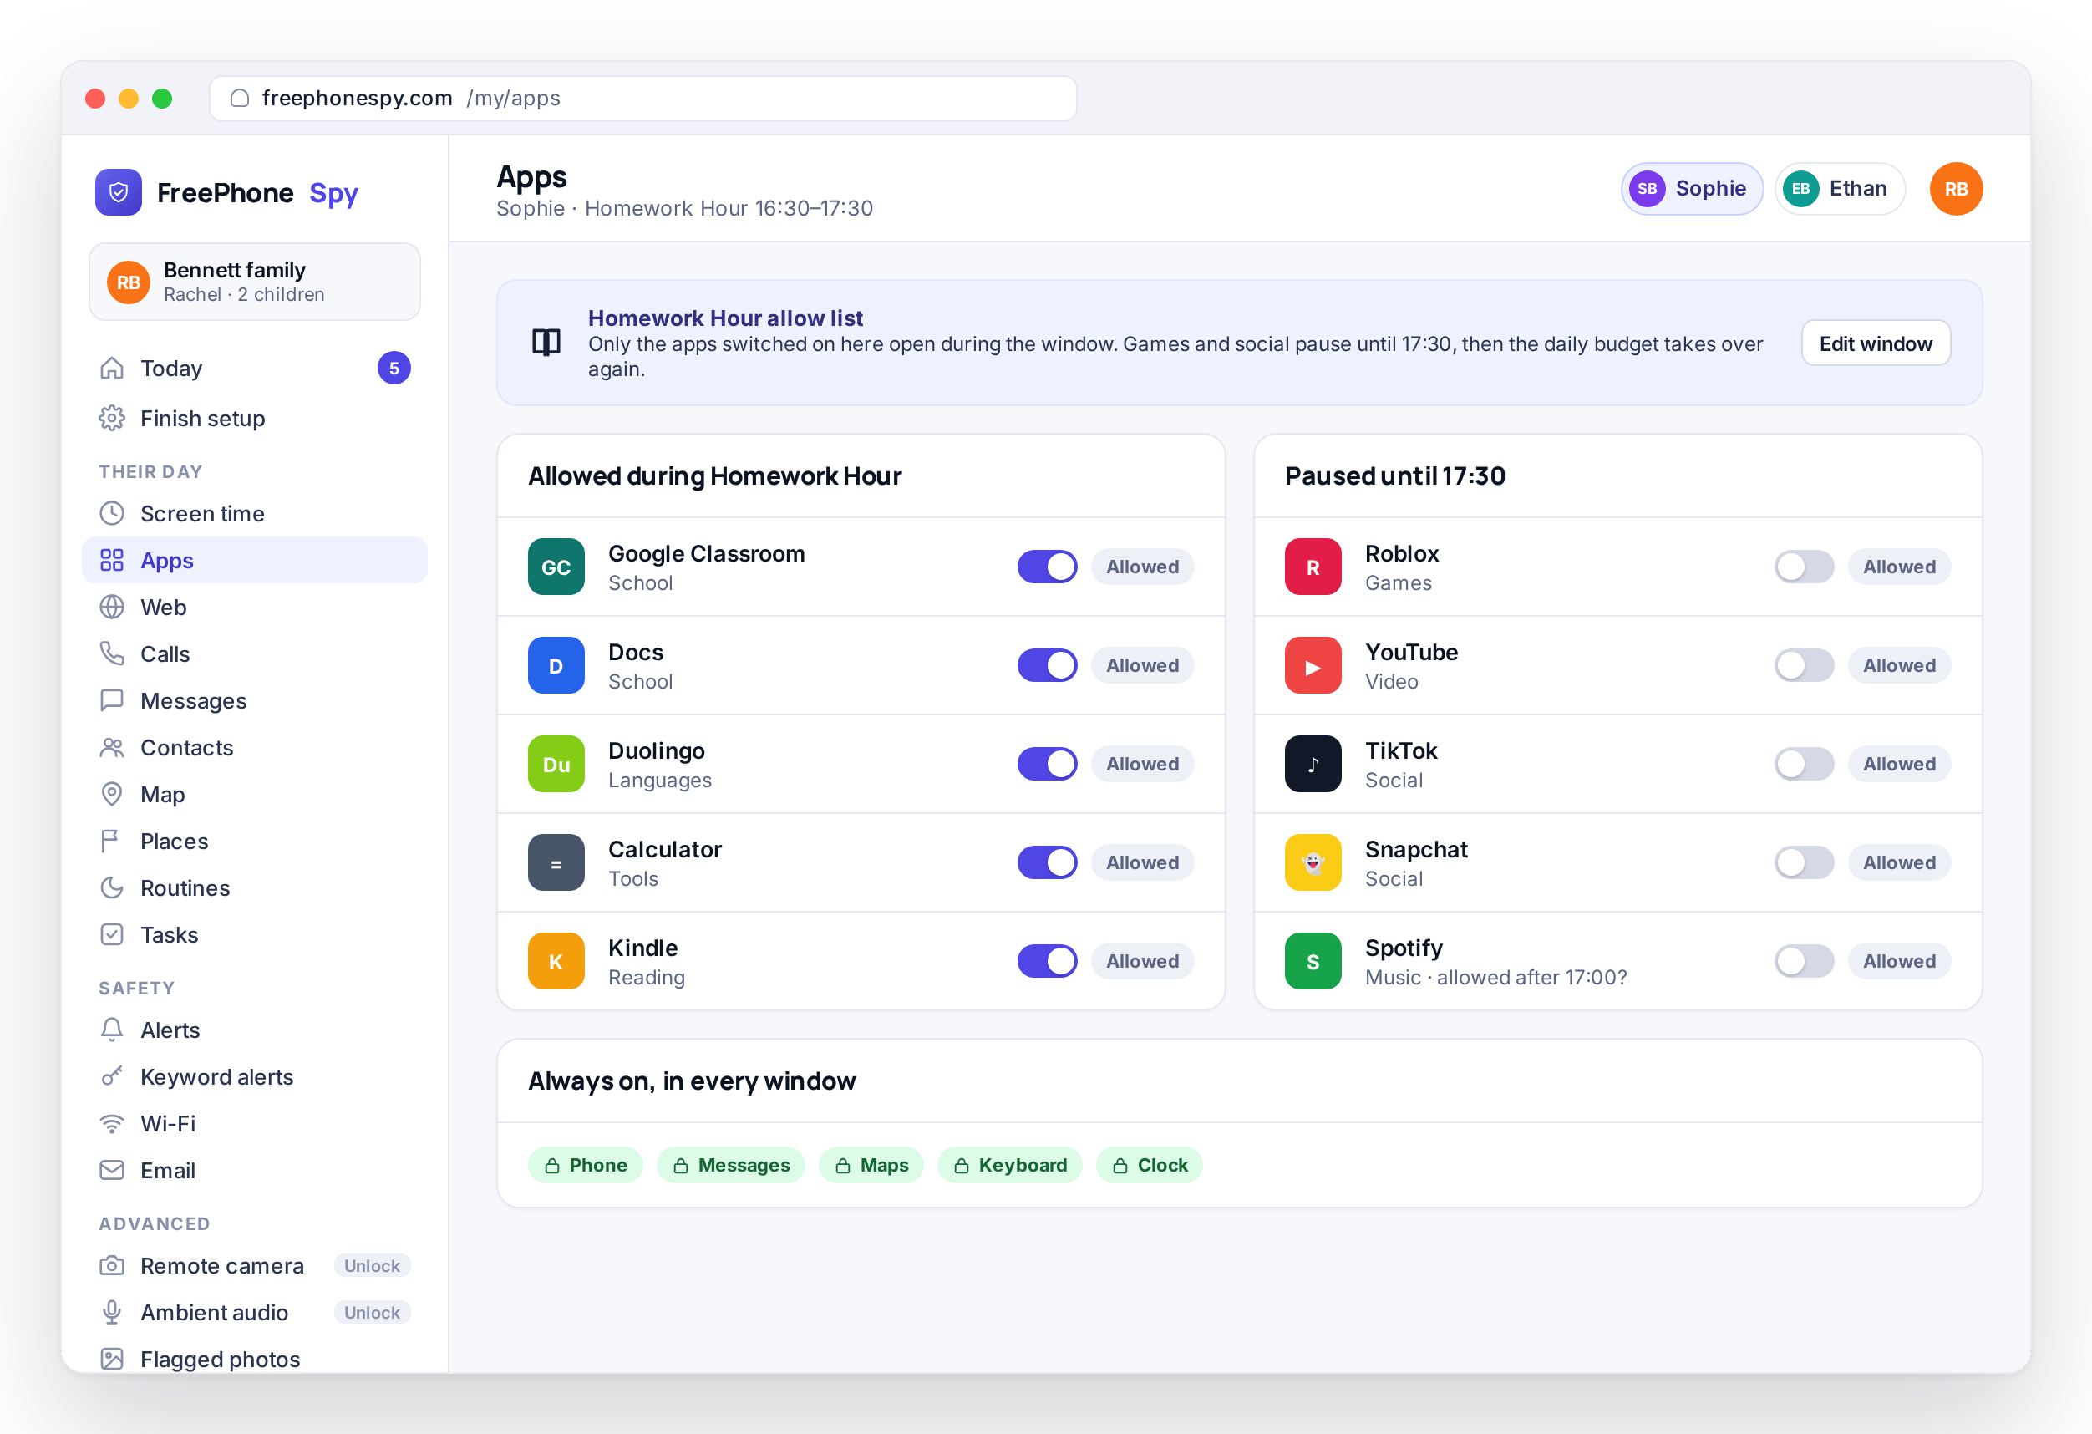Open the Wi-Fi signal icon

click(x=112, y=1124)
